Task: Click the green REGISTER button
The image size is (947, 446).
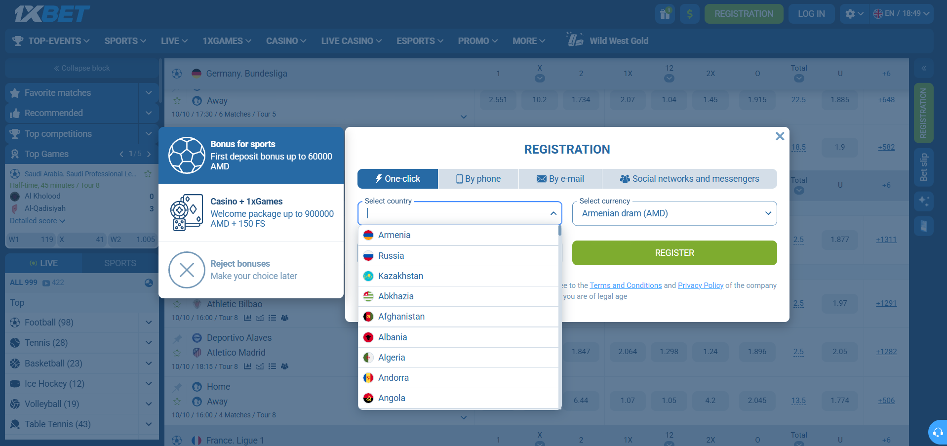Action: click(x=674, y=253)
